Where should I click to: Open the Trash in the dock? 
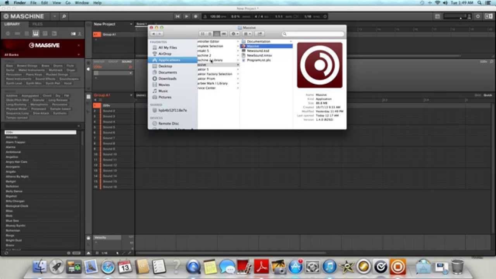[458, 267]
